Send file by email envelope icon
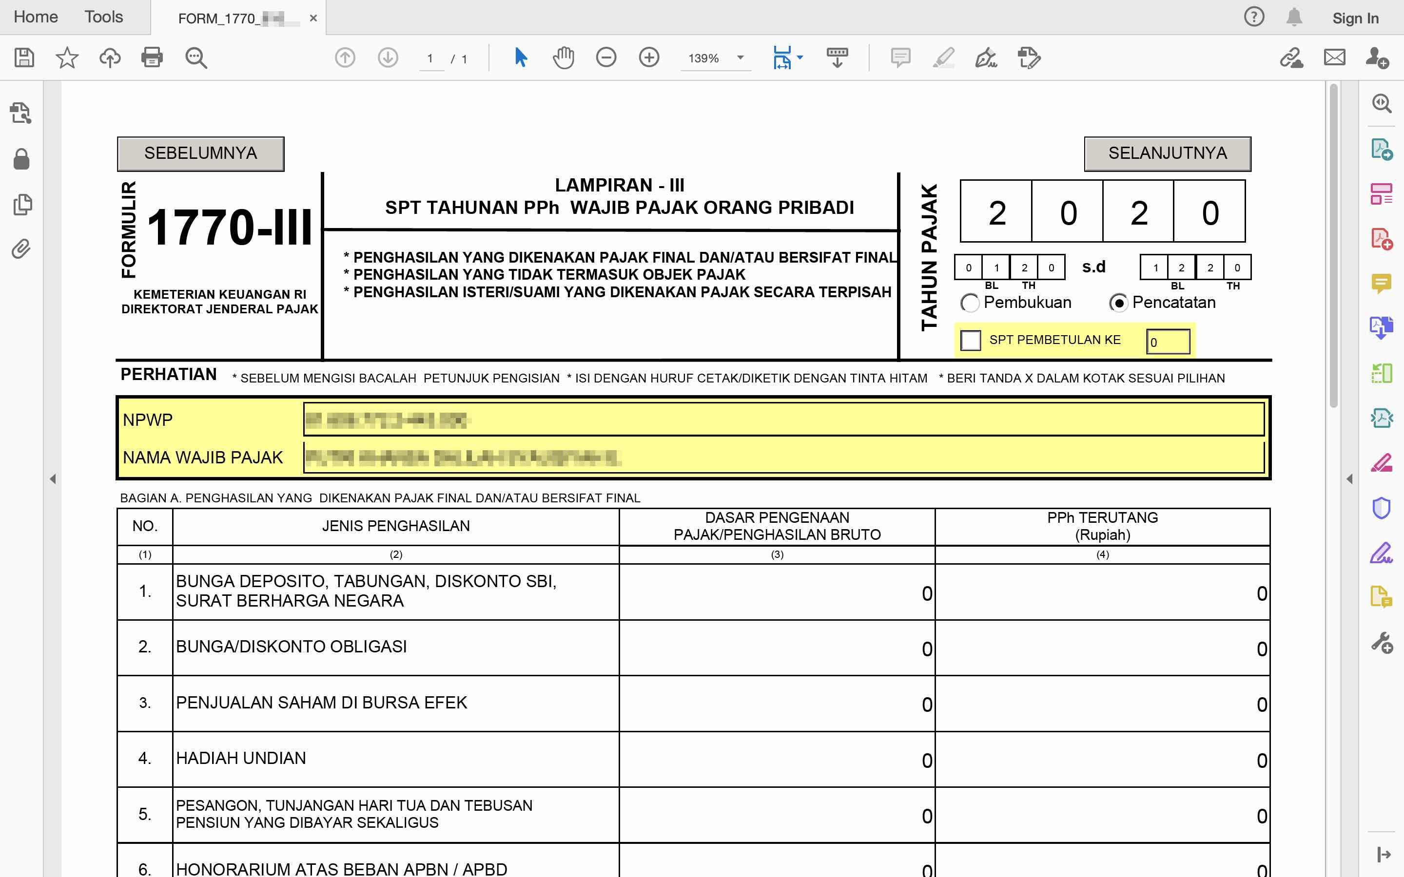 [1334, 57]
